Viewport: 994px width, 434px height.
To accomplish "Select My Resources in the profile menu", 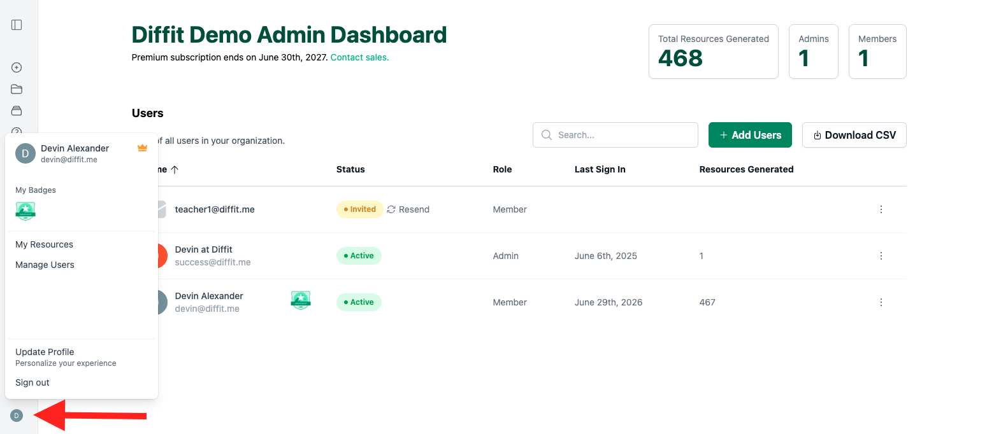I will point(44,244).
